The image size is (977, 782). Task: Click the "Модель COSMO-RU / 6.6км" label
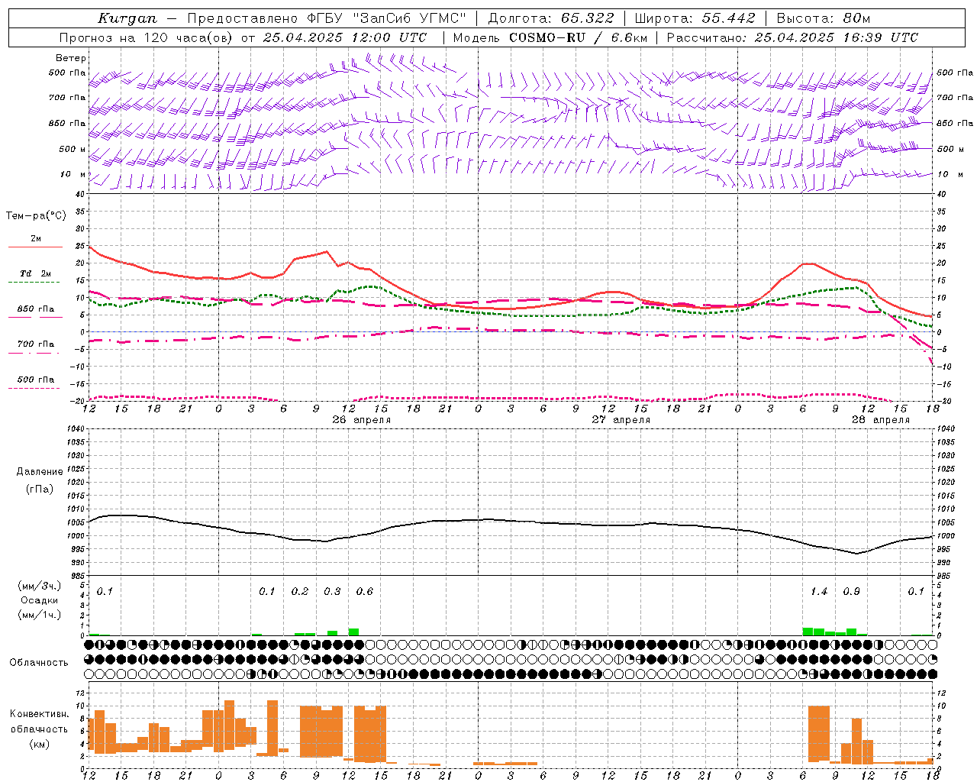click(550, 37)
